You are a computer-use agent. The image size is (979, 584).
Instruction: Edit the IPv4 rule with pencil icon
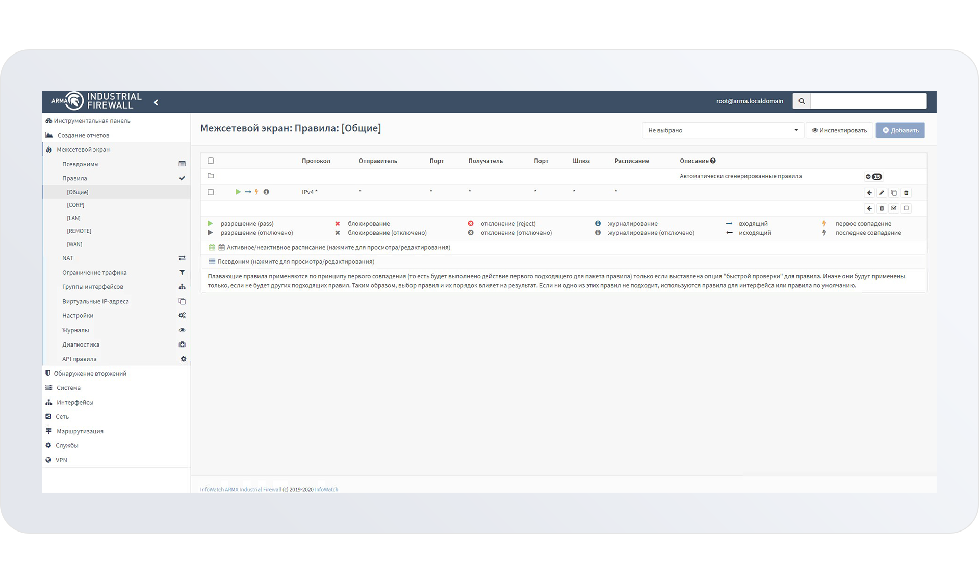point(882,193)
